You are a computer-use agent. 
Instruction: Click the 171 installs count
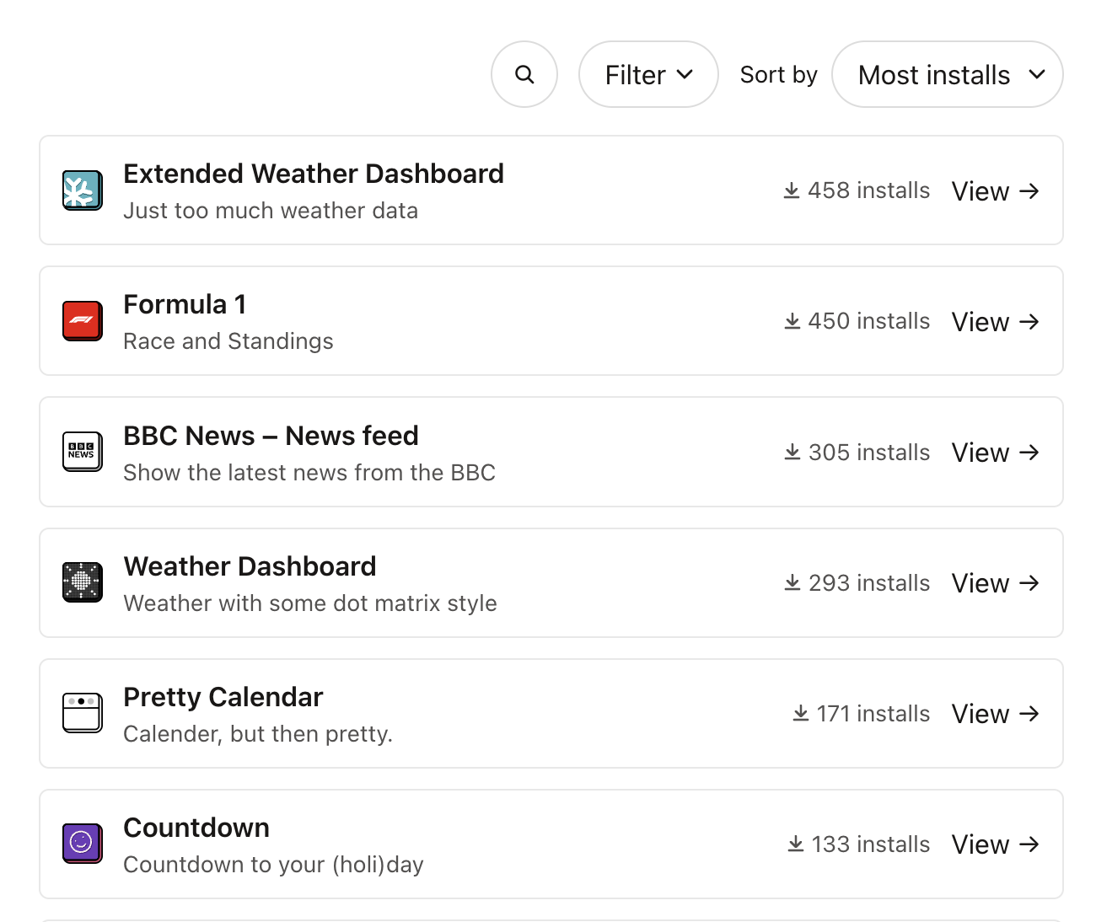pos(861,714)
